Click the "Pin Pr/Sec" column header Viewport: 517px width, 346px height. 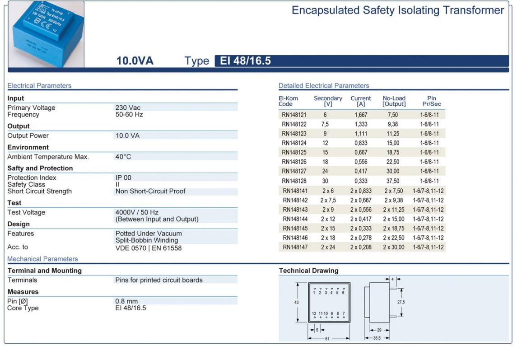pos(431,101)
